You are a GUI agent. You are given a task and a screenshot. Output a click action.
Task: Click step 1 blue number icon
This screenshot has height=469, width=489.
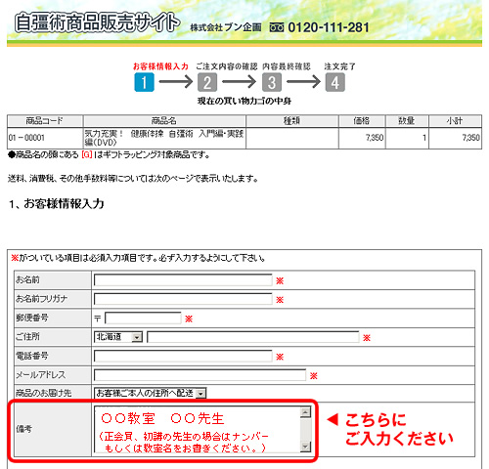(x=144, y=82)
